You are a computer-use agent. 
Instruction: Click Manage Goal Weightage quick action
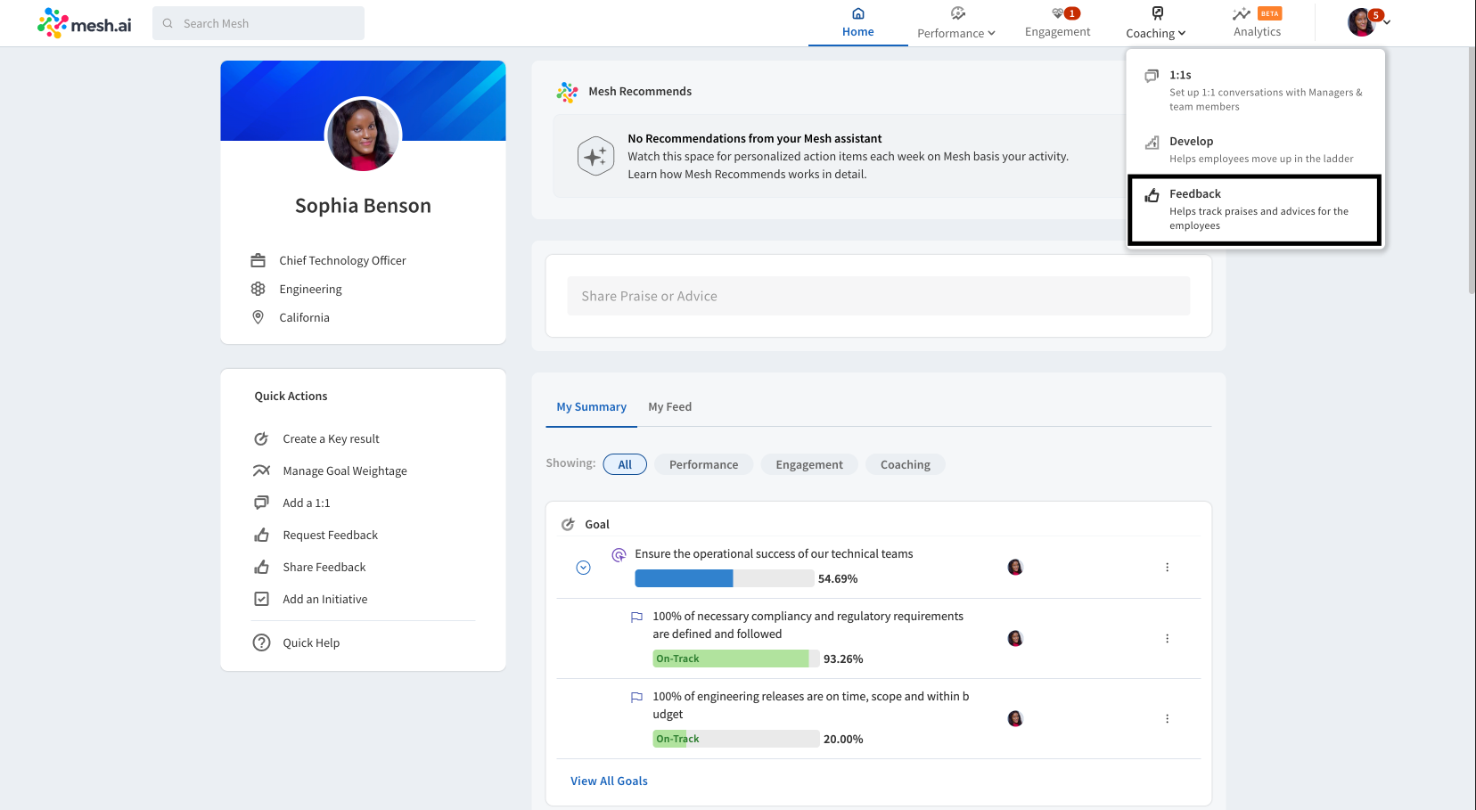coord(345,470)
